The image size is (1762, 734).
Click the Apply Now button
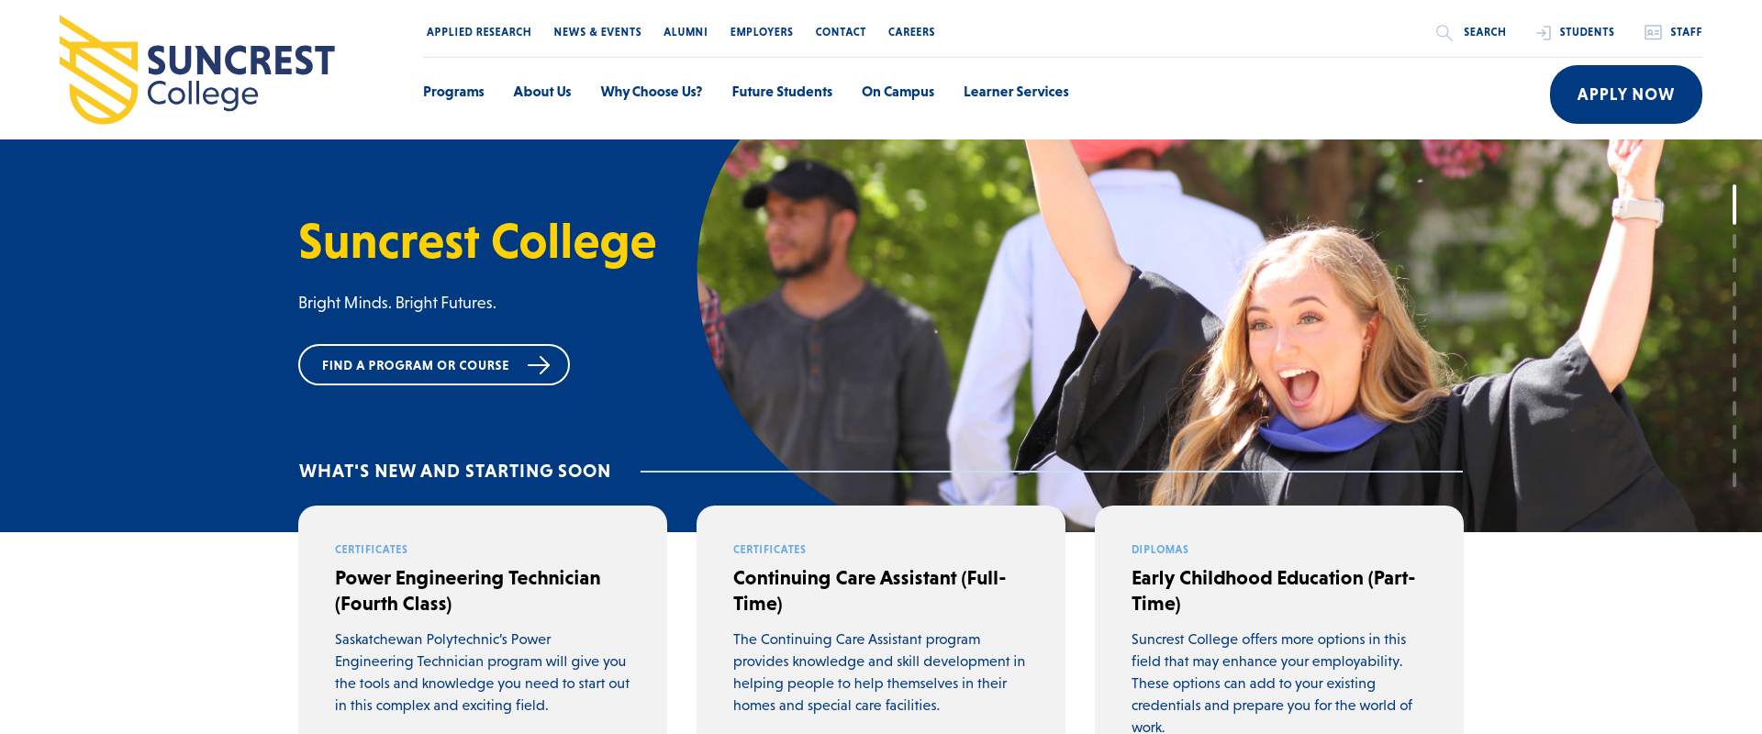point(1625,95)
